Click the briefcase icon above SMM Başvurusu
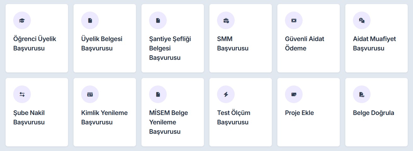The width and height of the screenshot is (413, 151). click(226, 20)
